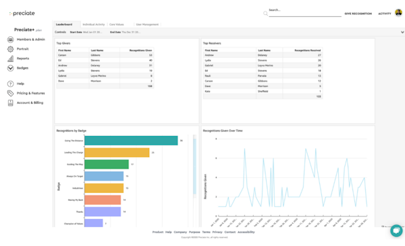
Task: Open the Accessibility footer link
Action: (x=246, y=232)
